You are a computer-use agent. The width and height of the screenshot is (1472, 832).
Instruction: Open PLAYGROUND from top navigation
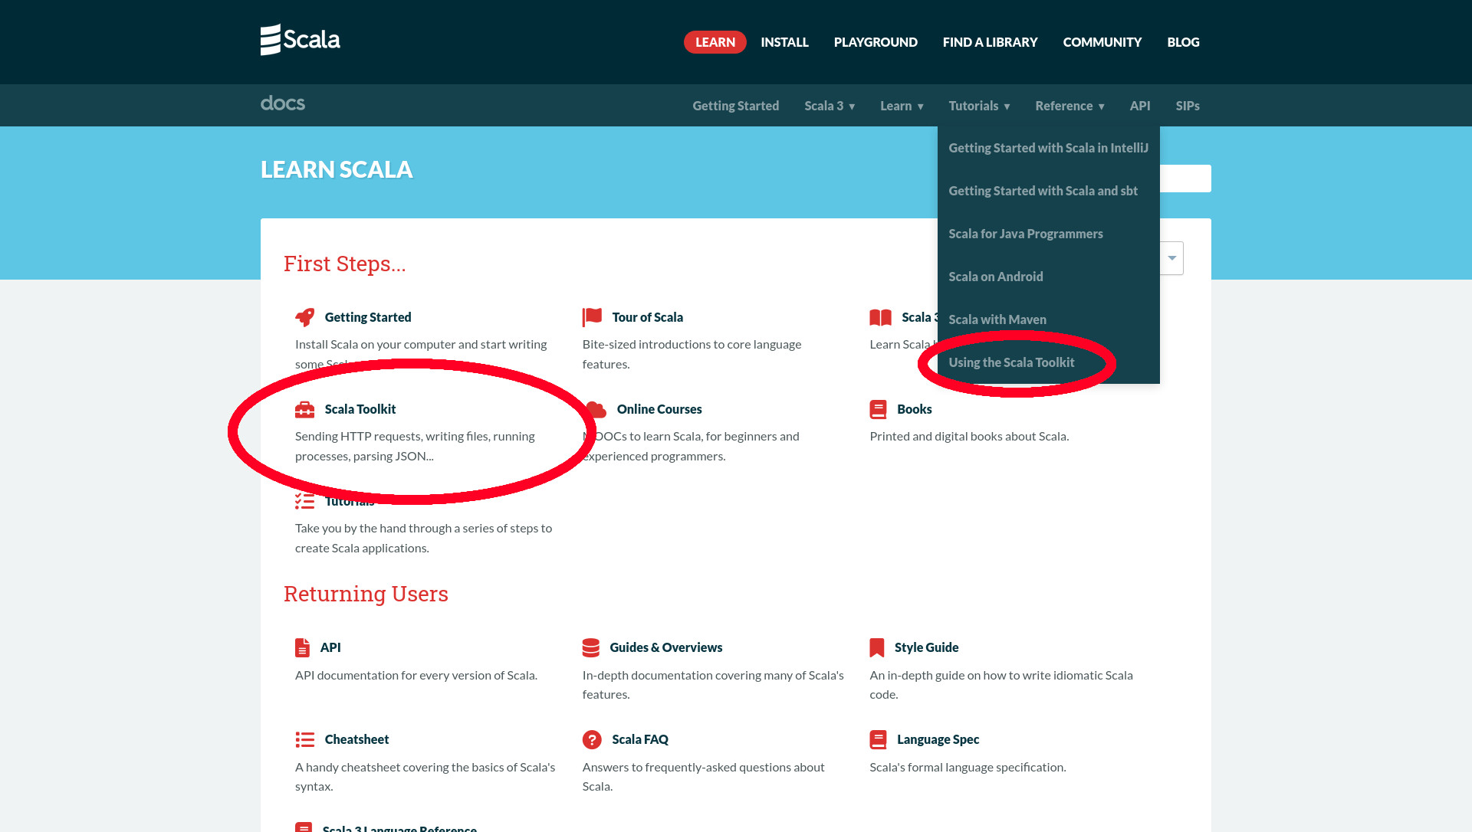[x=876, y=42]
